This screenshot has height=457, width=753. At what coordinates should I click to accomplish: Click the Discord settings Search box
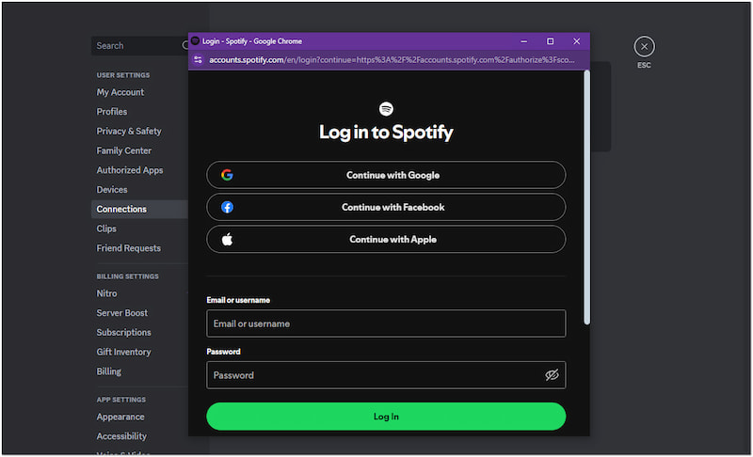pyautogui.click(x=139, y=45)
